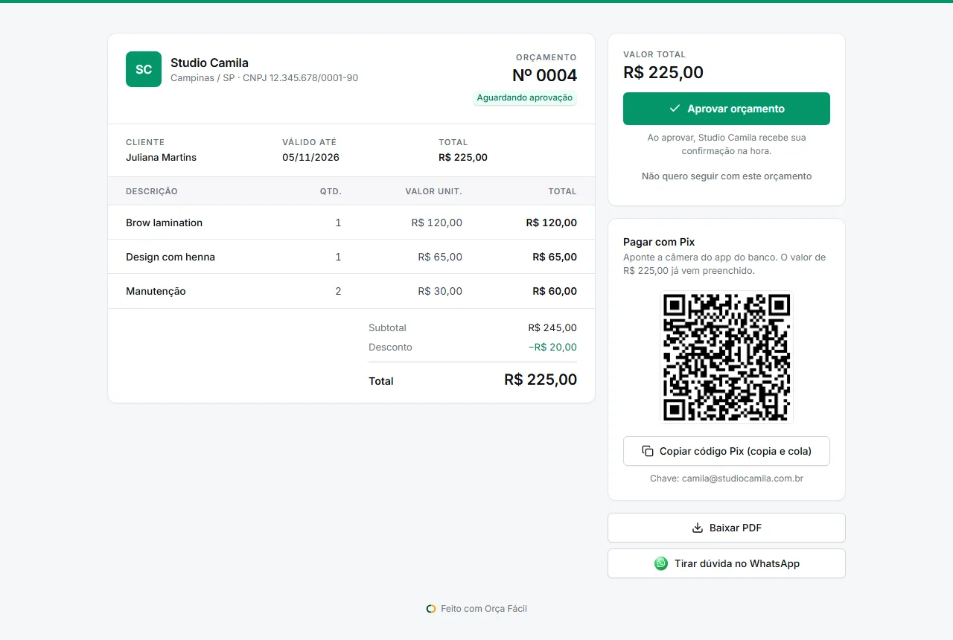
Task: Decline via Não quero seguir com este orçamento
Action: [x=727, y=176]
